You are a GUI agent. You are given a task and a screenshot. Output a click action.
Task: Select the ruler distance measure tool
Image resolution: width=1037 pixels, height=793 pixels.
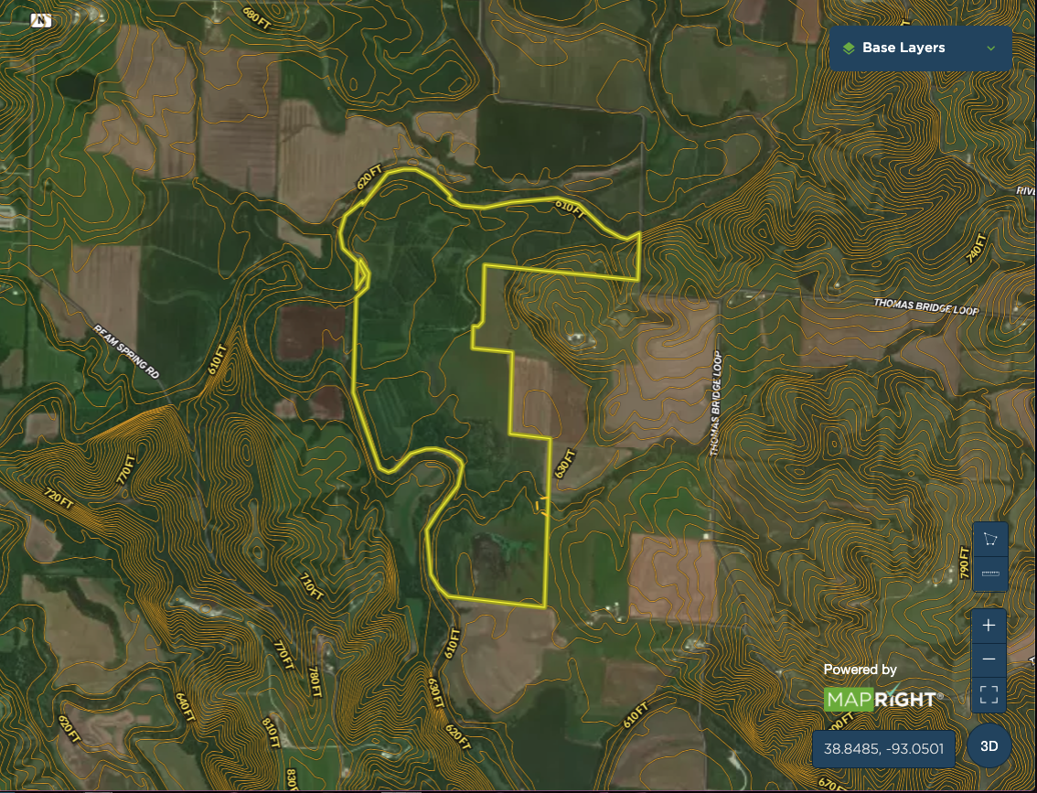(x=989, y=573)
